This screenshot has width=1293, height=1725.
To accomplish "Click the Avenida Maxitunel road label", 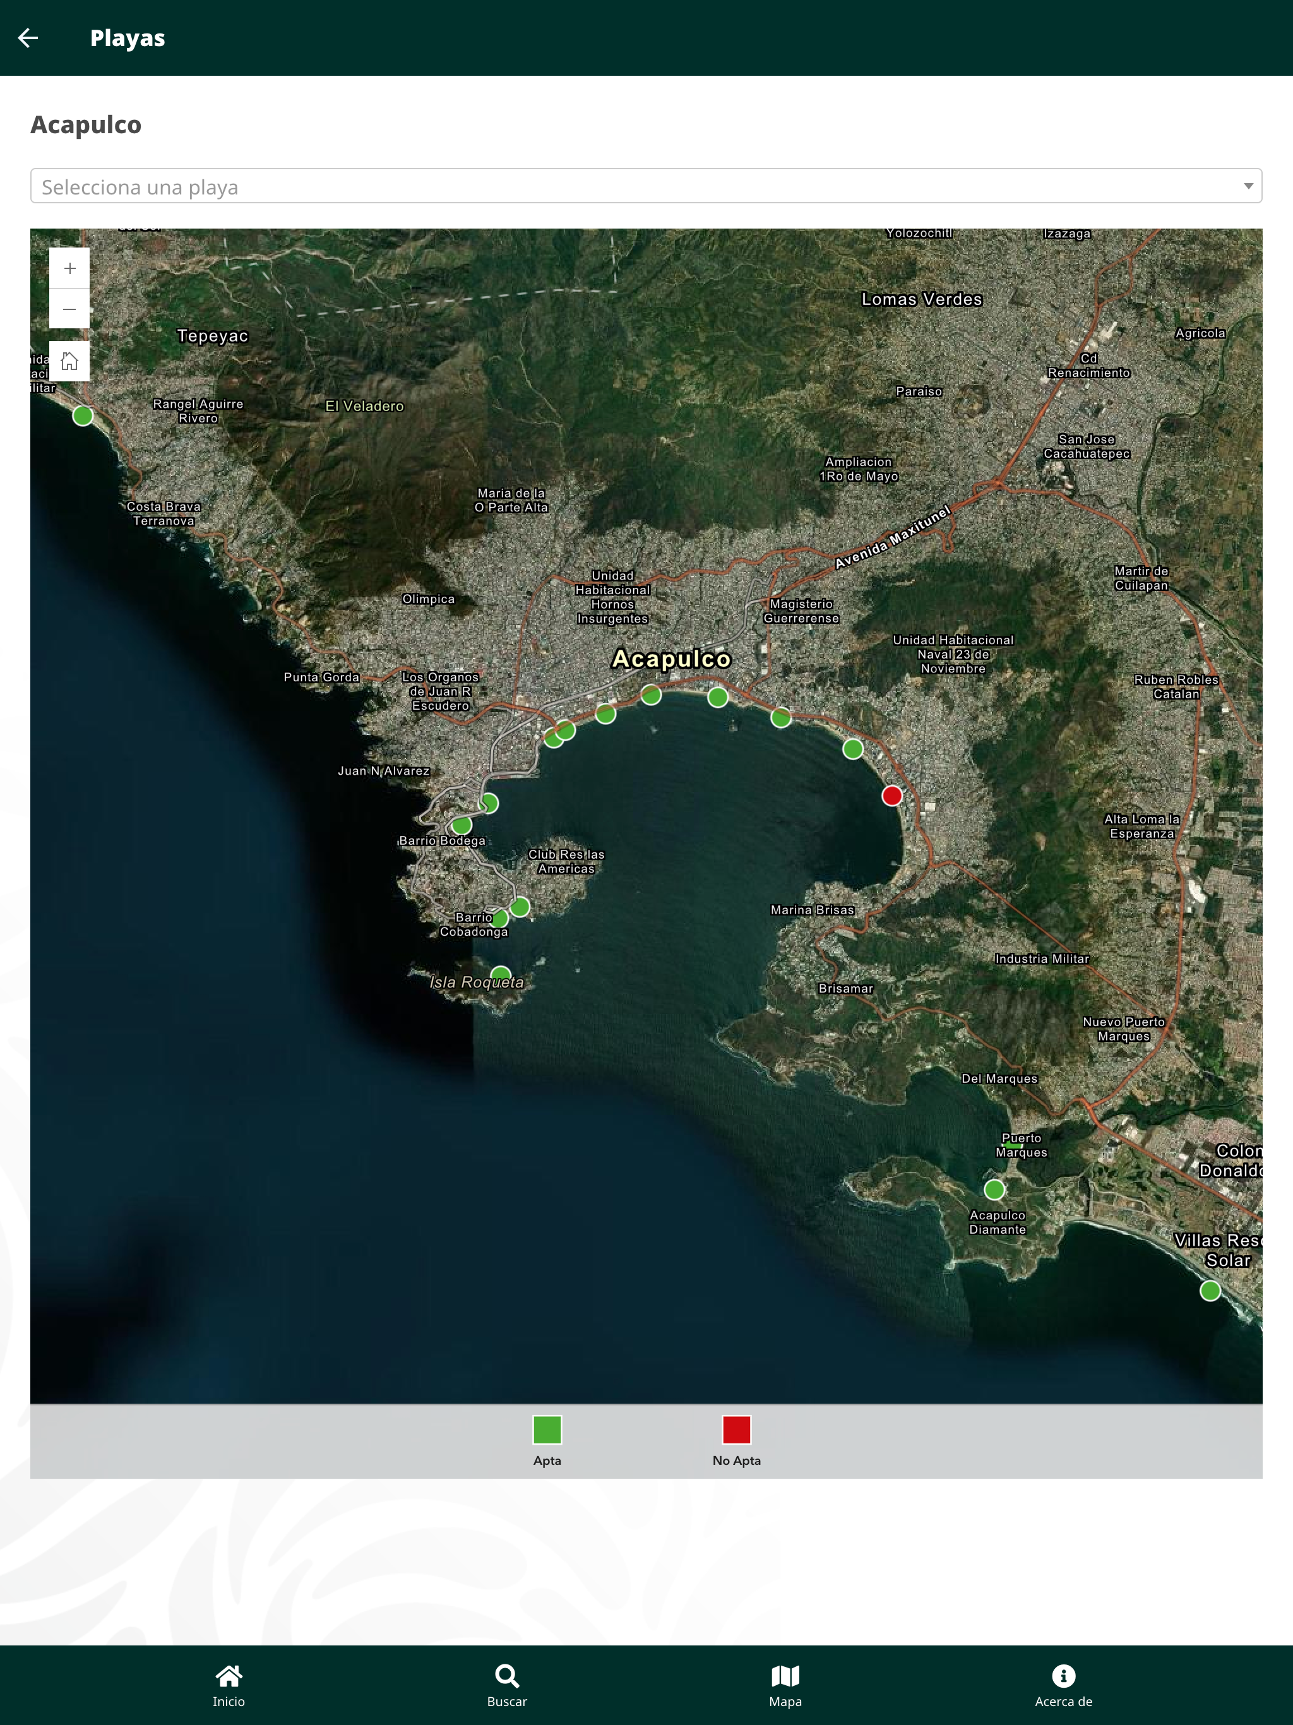I will pos(893,537).
